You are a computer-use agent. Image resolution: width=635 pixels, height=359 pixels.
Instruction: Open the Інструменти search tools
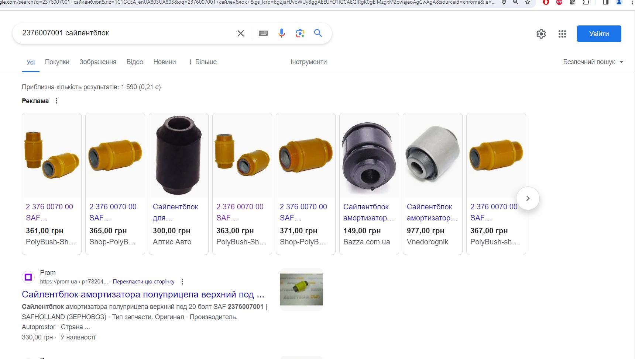[309, 62]
